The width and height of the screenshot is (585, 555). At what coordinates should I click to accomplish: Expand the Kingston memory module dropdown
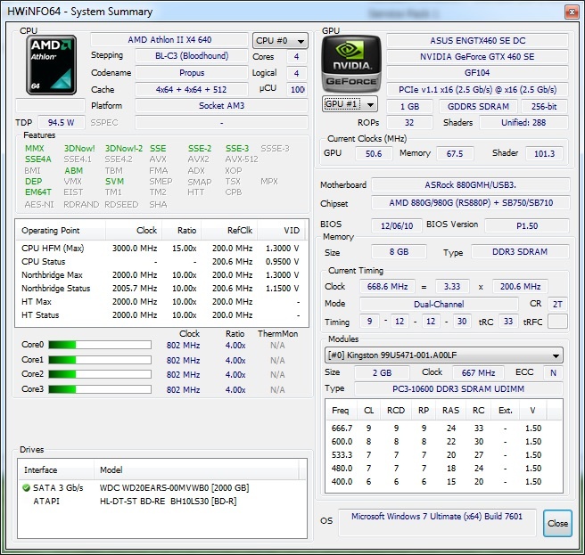click(443, 355)
